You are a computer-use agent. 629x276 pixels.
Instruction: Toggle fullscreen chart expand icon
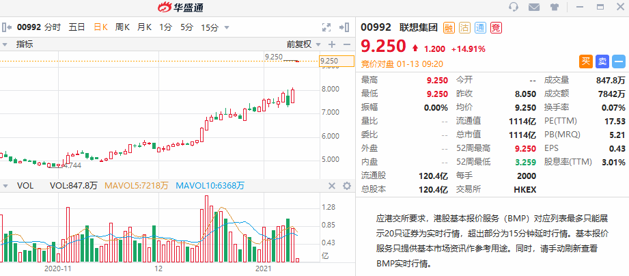tap(326, 27)
